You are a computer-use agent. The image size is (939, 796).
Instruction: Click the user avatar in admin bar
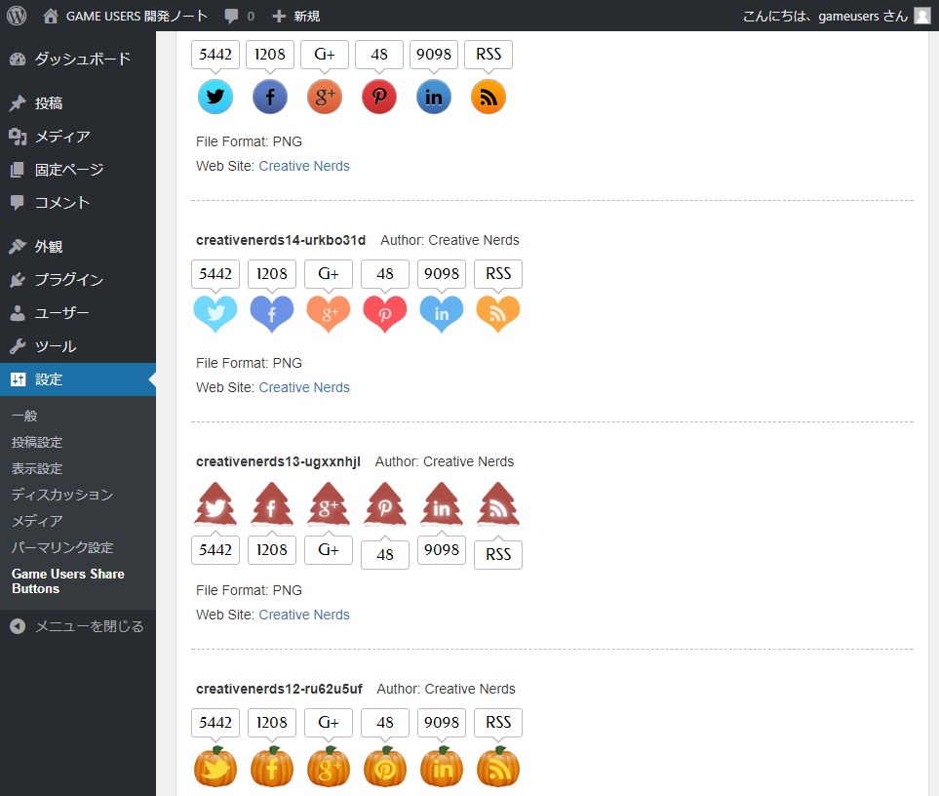click(922, 16)
